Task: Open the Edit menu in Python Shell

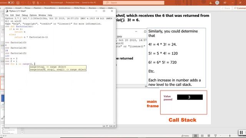Action: coord(12,15)
